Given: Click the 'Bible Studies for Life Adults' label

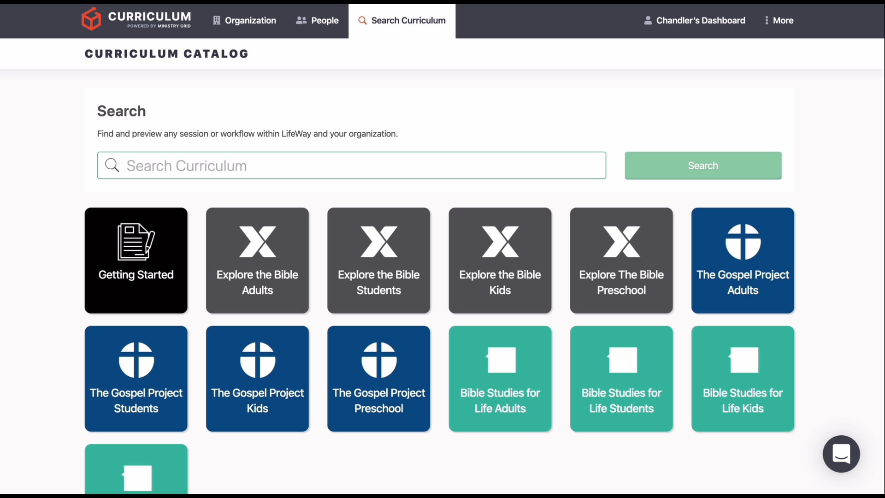Looking at the screenshot, I should pyautogui.click(x=500, y=400).
